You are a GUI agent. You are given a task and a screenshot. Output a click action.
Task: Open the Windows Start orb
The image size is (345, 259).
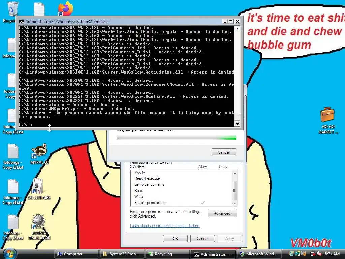point(9,254)
